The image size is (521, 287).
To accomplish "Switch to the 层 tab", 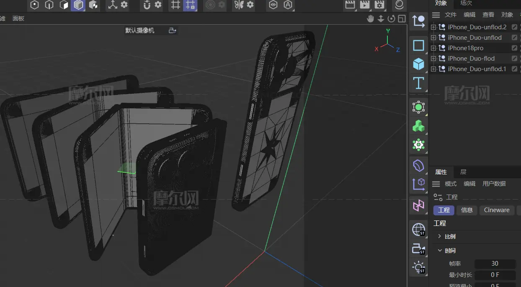I will (463, 172).
